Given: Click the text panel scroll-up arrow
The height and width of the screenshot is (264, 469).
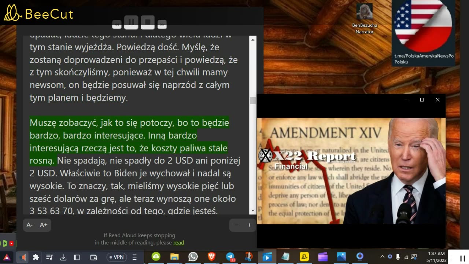Looking at the screenshot, I should [253, 39].
